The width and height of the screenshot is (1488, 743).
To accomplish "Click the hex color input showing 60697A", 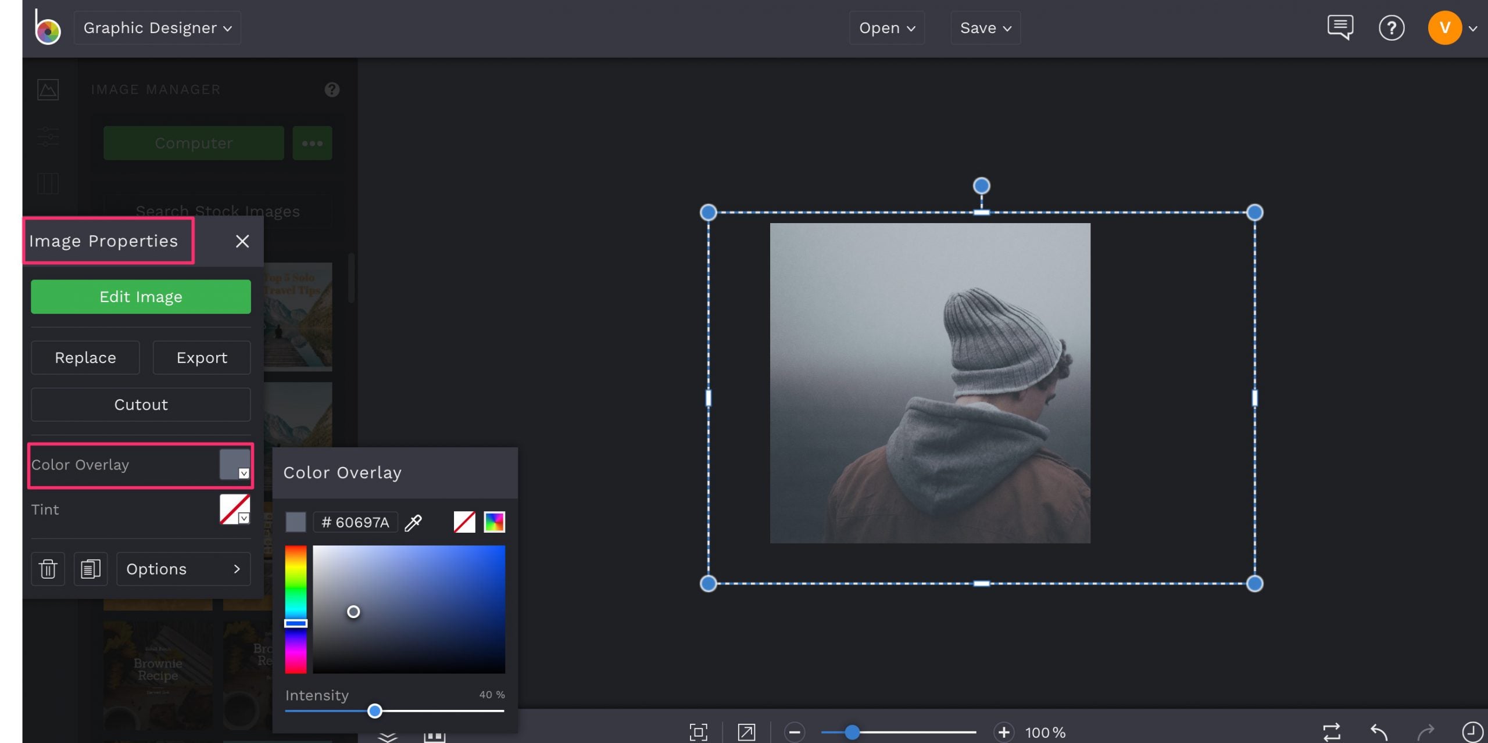I will (355, 522).
